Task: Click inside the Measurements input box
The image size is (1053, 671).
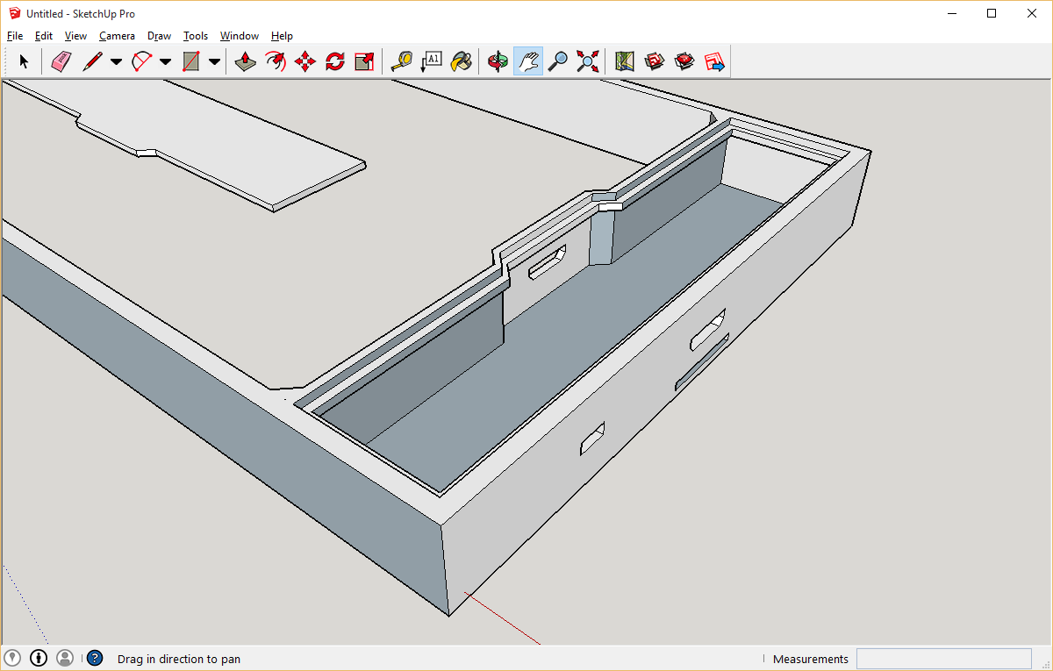Action: click(944, 659)
